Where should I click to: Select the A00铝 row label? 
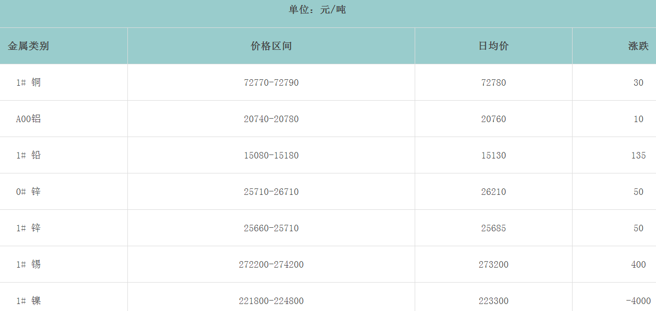coord(28,119)
